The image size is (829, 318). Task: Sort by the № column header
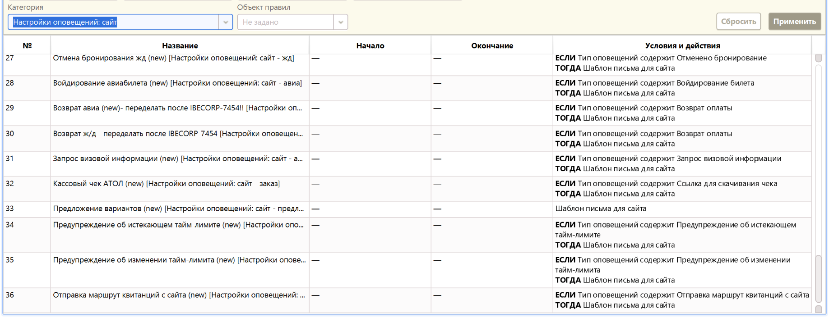pos(27,45)
